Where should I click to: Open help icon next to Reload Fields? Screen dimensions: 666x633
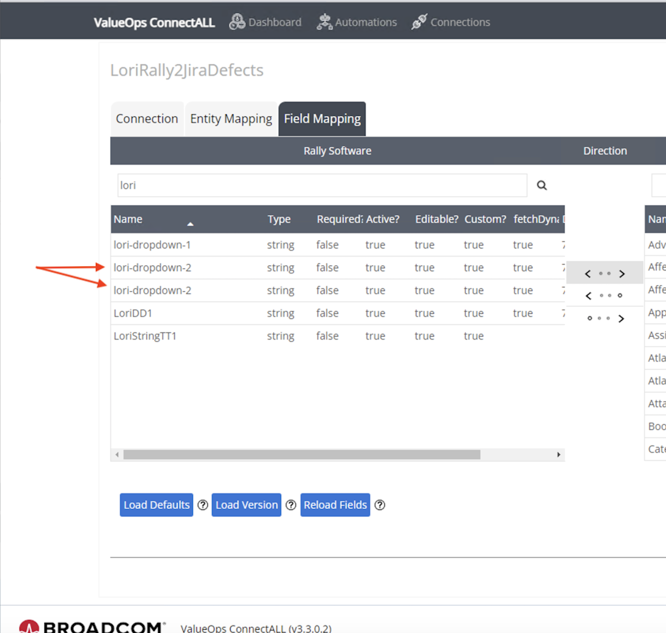point(380,505)
